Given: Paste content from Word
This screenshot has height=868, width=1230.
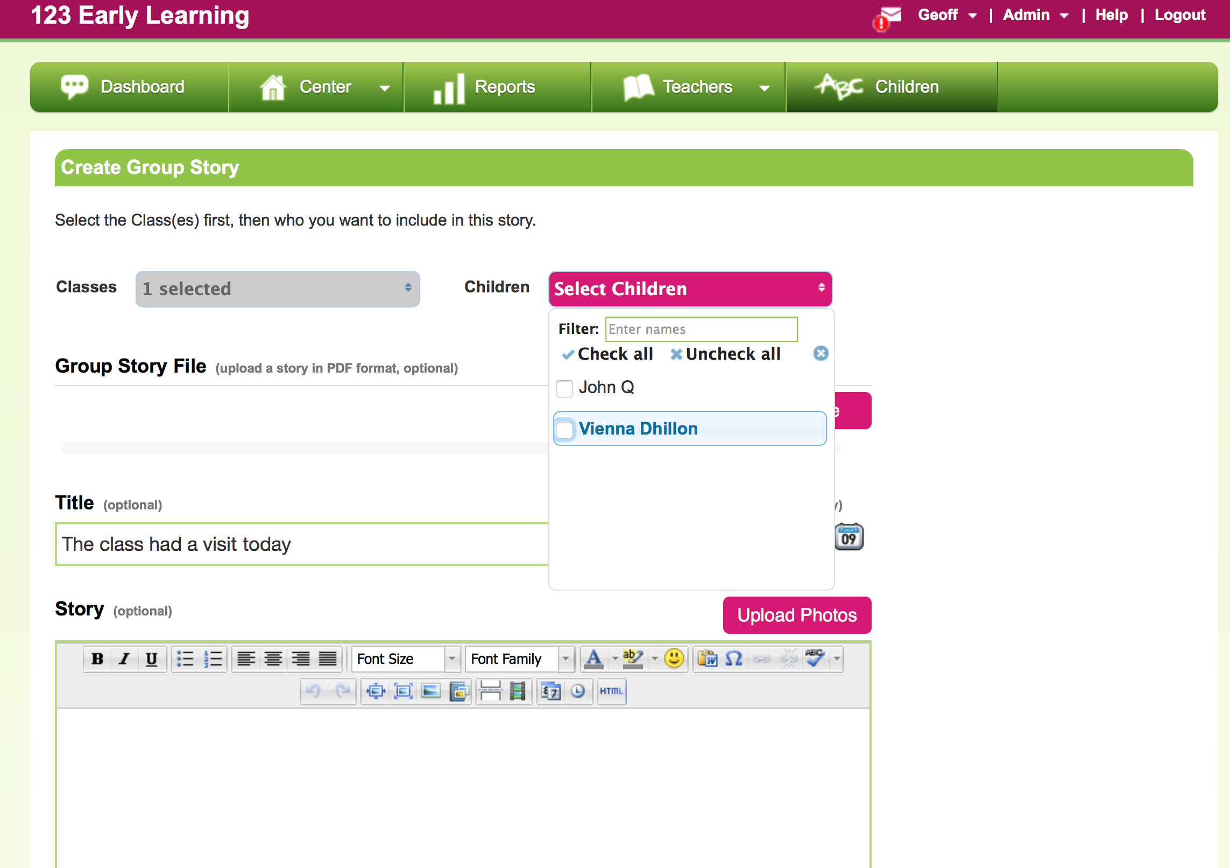Looking at the screenshot, I should [708, 658].
